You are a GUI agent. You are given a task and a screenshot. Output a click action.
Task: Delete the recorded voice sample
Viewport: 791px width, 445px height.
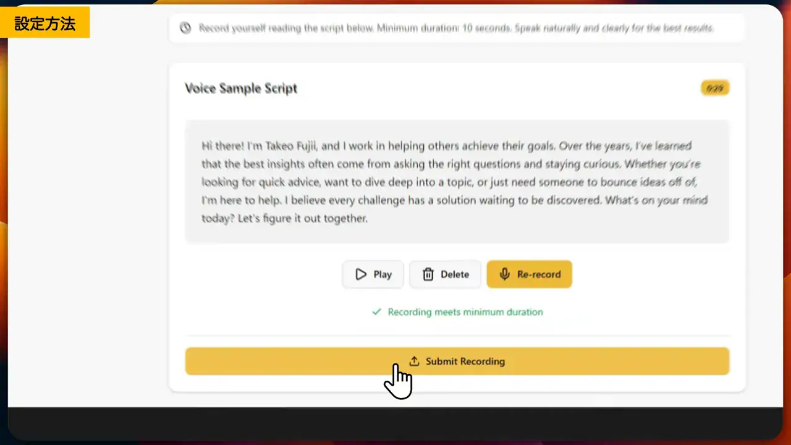[x=445, y=274]
